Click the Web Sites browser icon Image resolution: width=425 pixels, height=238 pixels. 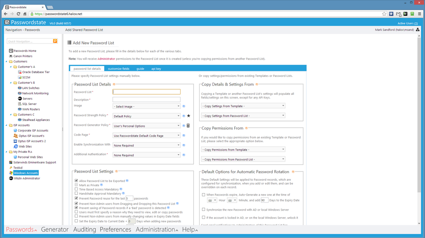(x=16, y=146)
